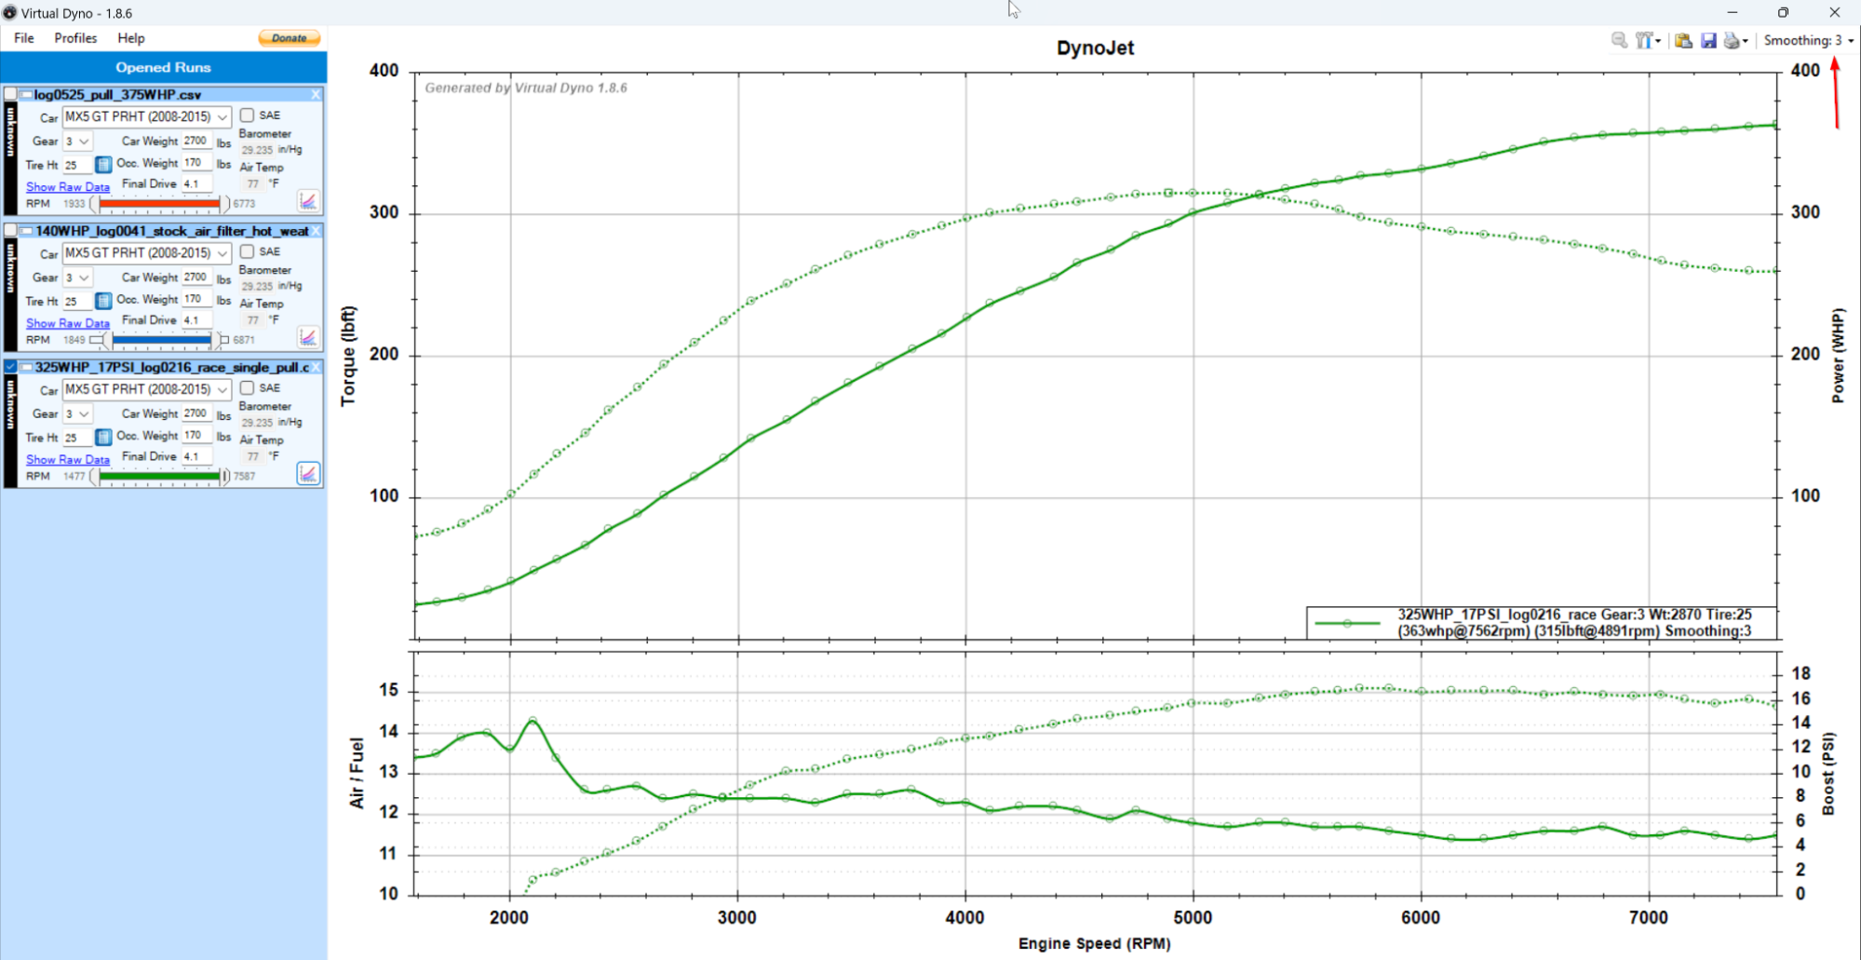Screen dimensions: 1861x960
Task: Expand the Smoothing: 3 dropdown
Action: click(1808, 40)
